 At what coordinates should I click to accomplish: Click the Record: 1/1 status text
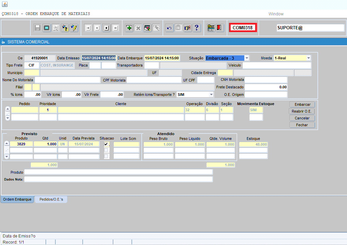pyautogui.click(x=14, y=242)
